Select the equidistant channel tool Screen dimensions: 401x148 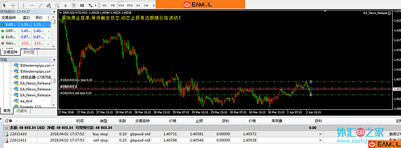click(x=49, y=5)
